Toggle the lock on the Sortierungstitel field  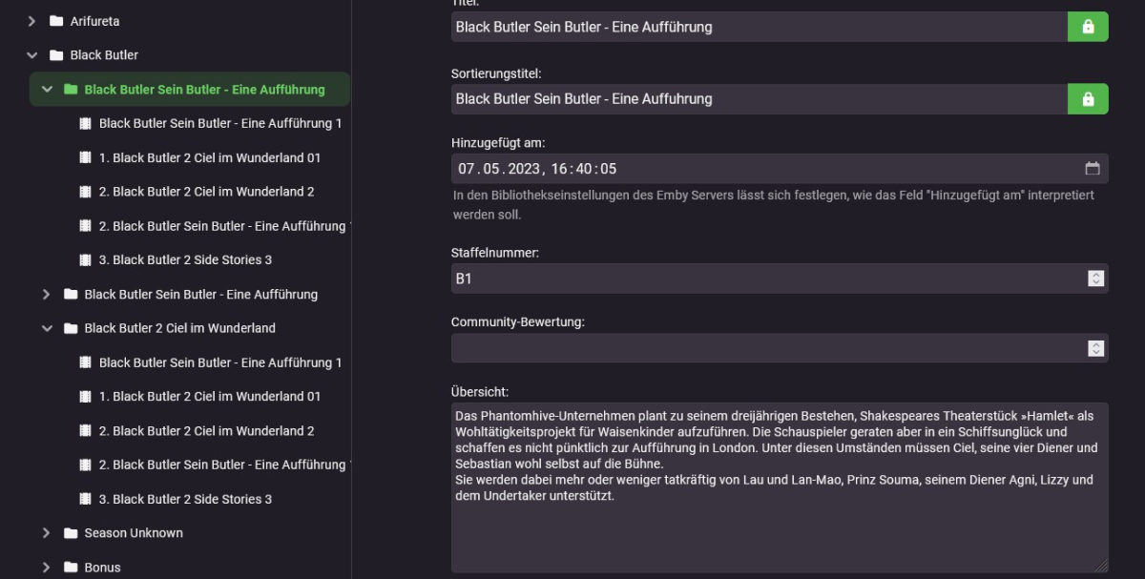click(x=1088, y=99)
